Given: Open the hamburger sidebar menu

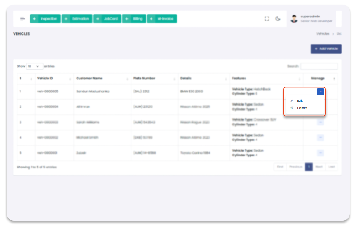Looking at the screenshot, I should (x=22, y=19).
